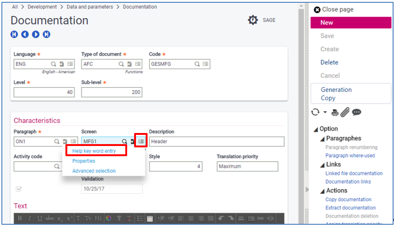Collapse the Actions section

[323, 190]
